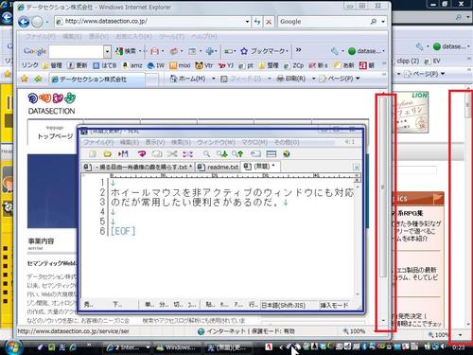Open the マクロ(M) menu in the editor
The width and height of the screenshot is (473, 355).
coord(254,142)
